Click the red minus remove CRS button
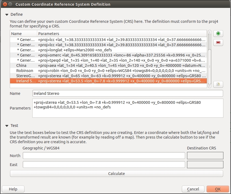 218,42
